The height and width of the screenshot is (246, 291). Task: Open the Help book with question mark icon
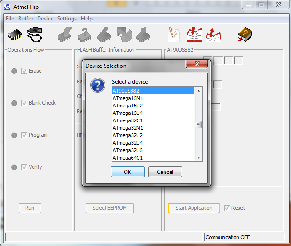[245, 35]
